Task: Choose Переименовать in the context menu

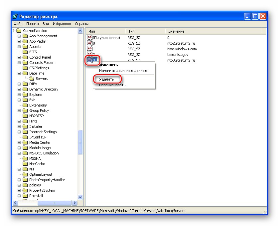Action: point(124,85)
